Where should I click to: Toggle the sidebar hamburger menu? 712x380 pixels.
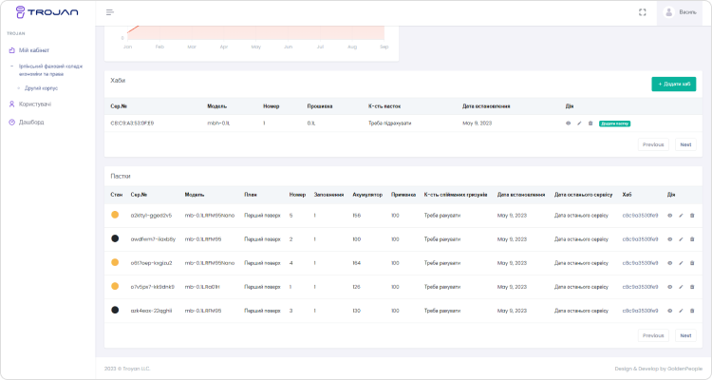[110, 12]
